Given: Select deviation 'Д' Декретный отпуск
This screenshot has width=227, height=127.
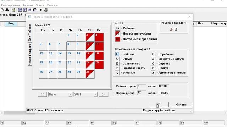Looking at the screenshot, I should [153, 59].
